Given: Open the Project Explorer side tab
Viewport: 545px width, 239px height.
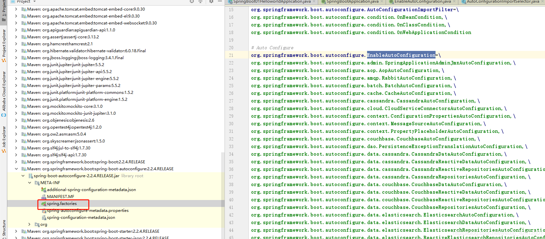Looking at the screenshot, I should (x=4, y=46).
